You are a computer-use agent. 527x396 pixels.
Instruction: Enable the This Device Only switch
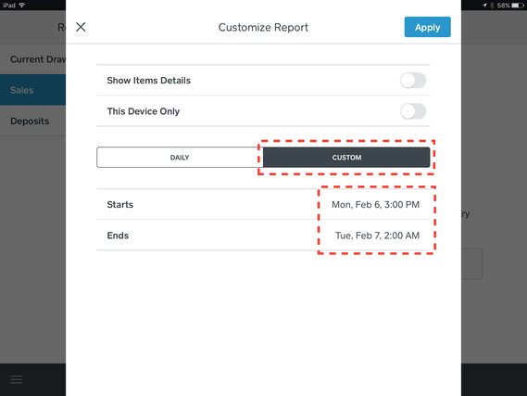pos(413,111)
